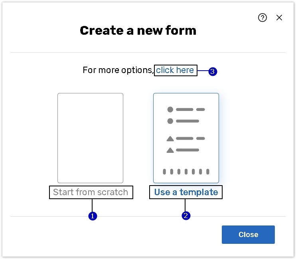The height and width of the screenshot is (259, 296).
Task: Click the help question mark icon
Action: click(x=262, y=18)
